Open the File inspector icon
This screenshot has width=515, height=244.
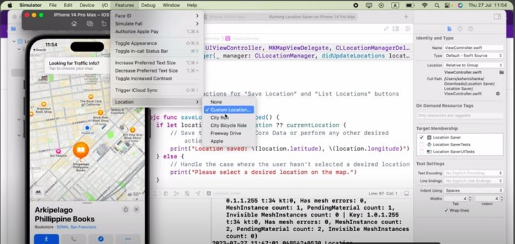tap(449, 29)
